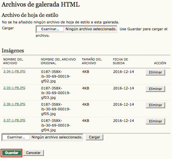Click stylesheet 'Ningún archivo seleccionado' field text
Image resolution: width=172 pixels, height=159 pixels.
pyautogui.click(x=91, y=29)
